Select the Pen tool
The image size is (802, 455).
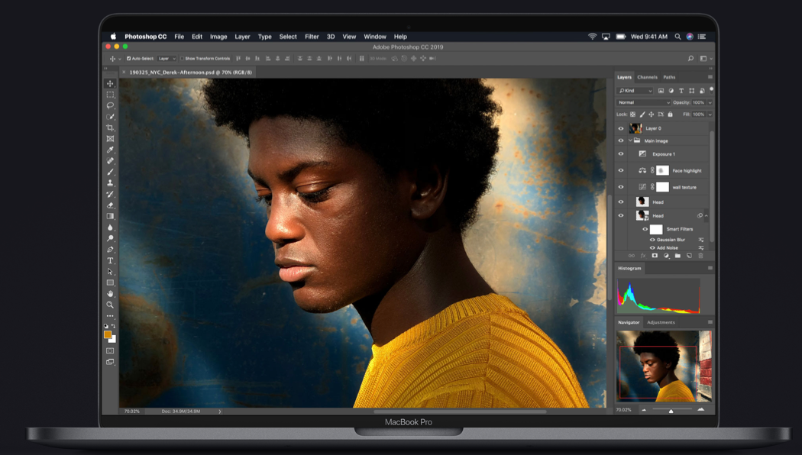point(110,250)
